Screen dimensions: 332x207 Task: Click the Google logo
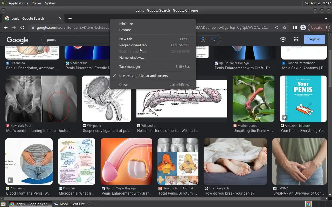pyautogui.click(x=18, y=40)
